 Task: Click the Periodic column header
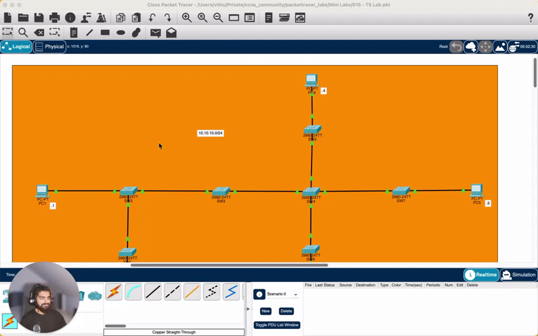coord(433,285)
